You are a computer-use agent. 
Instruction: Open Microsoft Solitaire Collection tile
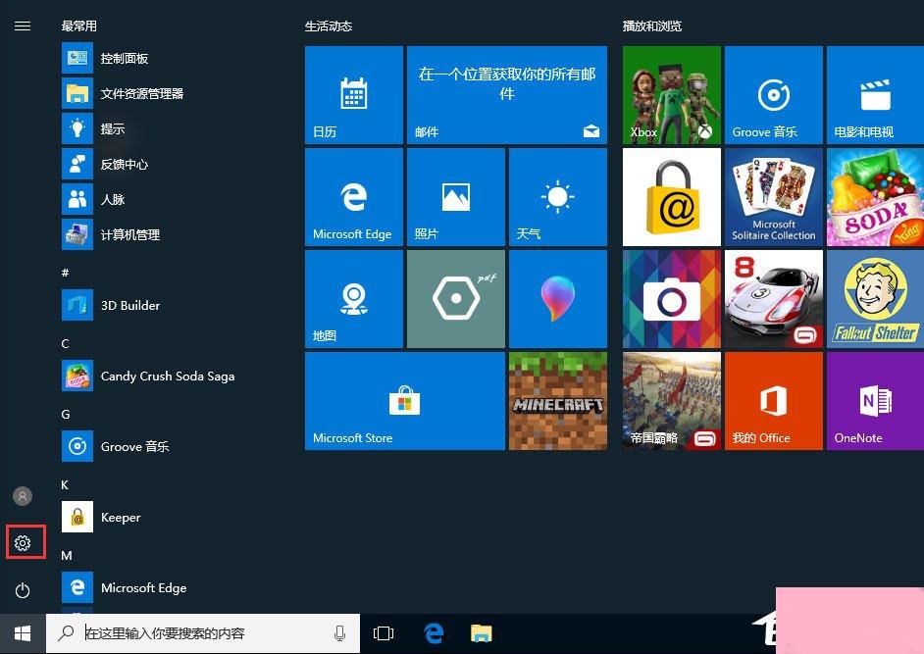click(x=773, y=197)
